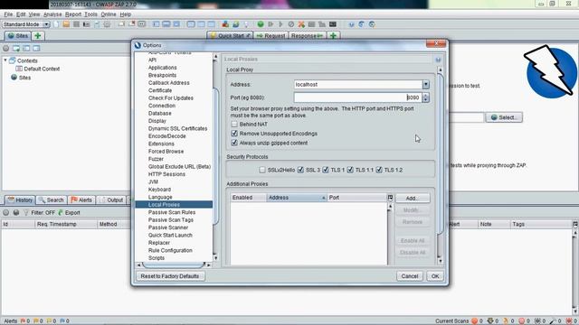Image resolution: width=579 pixels, height=325 pixels.
Task: Toggle Always unzip gzipped content checkbox
Action: (x=234, y=143)
